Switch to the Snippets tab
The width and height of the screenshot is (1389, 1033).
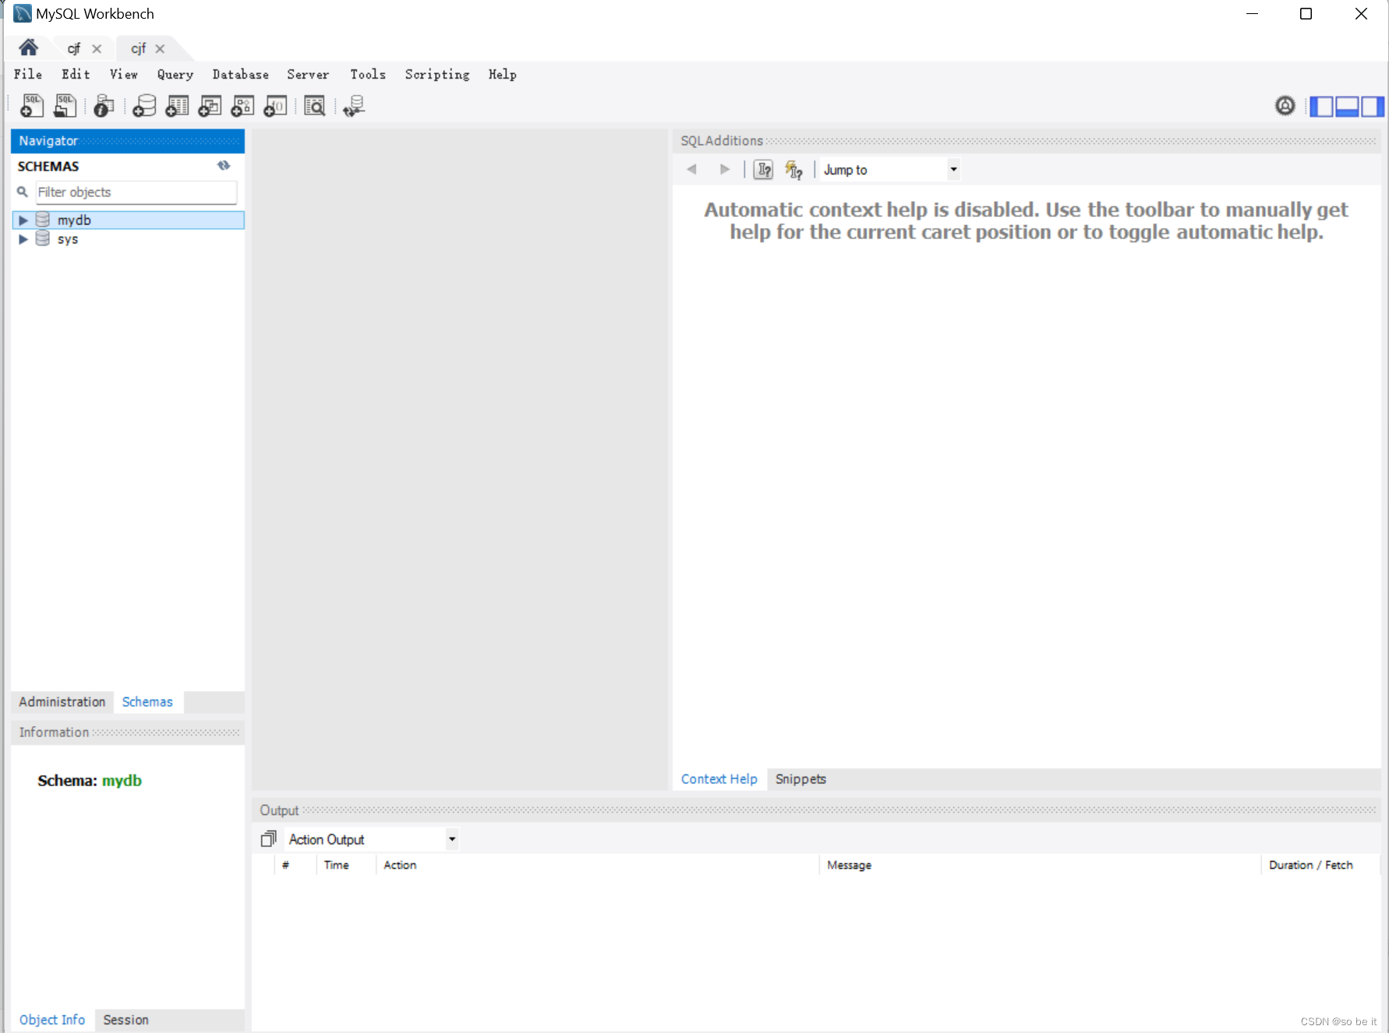tap(801, 779)
